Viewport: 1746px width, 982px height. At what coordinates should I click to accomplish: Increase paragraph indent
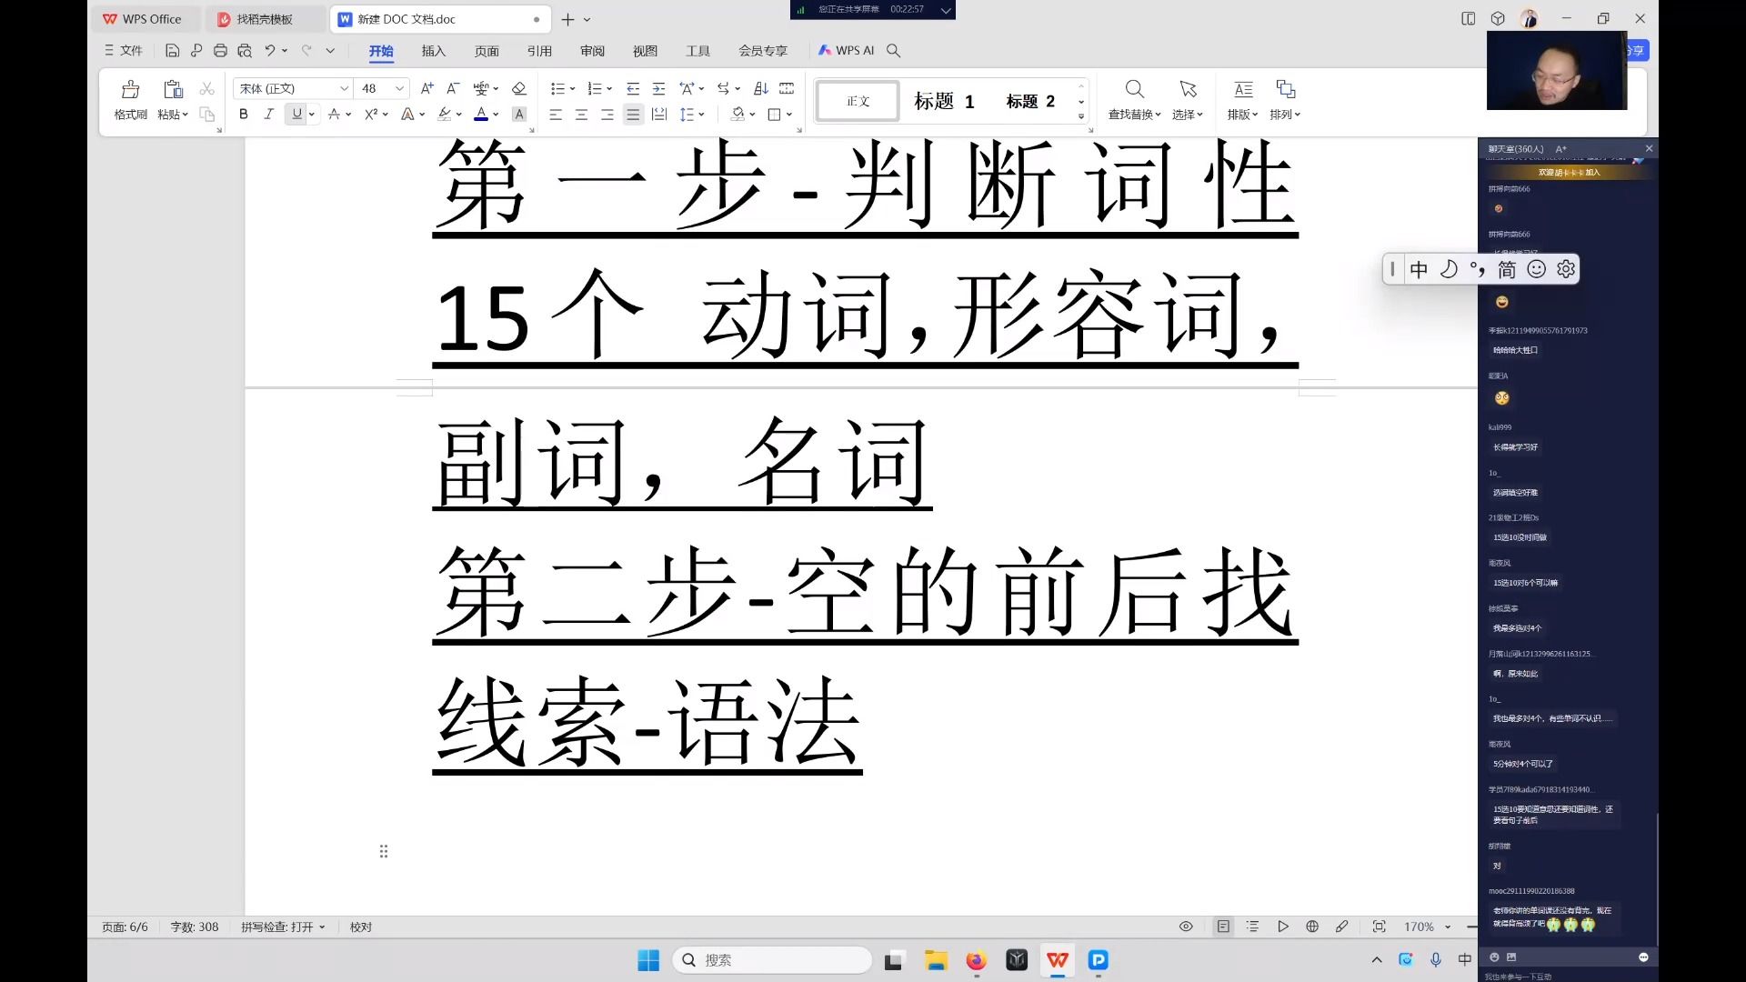659,88
